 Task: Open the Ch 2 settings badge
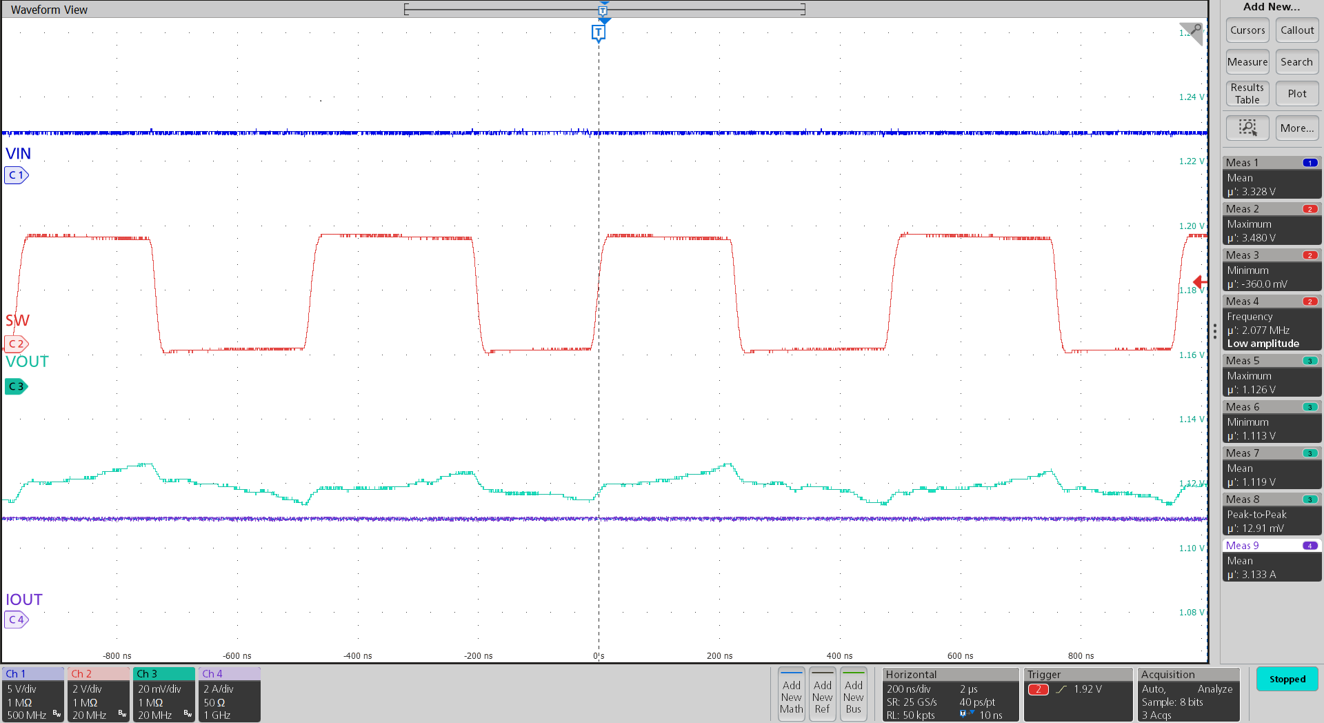[x=99, y=695]
